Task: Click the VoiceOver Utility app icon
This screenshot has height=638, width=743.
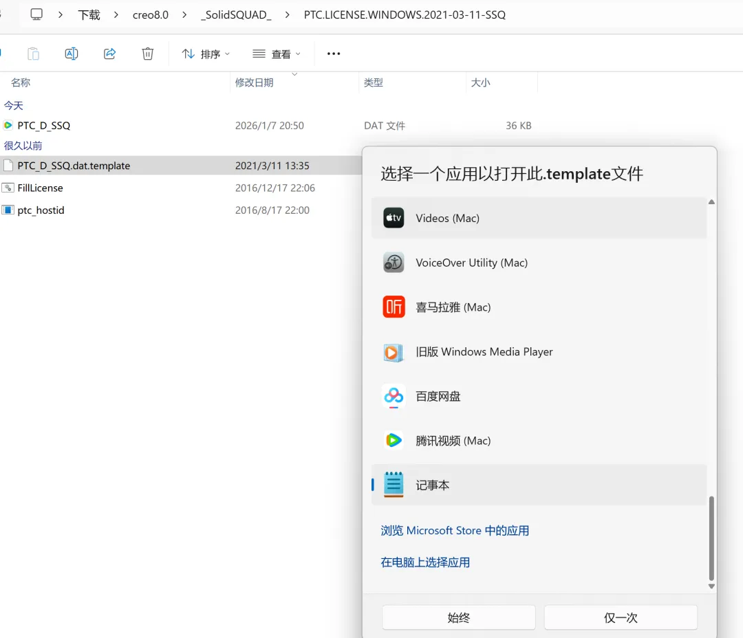Action: coord(394,263)
